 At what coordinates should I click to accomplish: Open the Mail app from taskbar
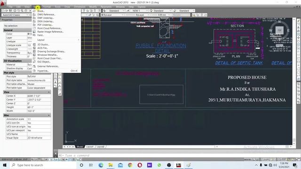(120, 165)
